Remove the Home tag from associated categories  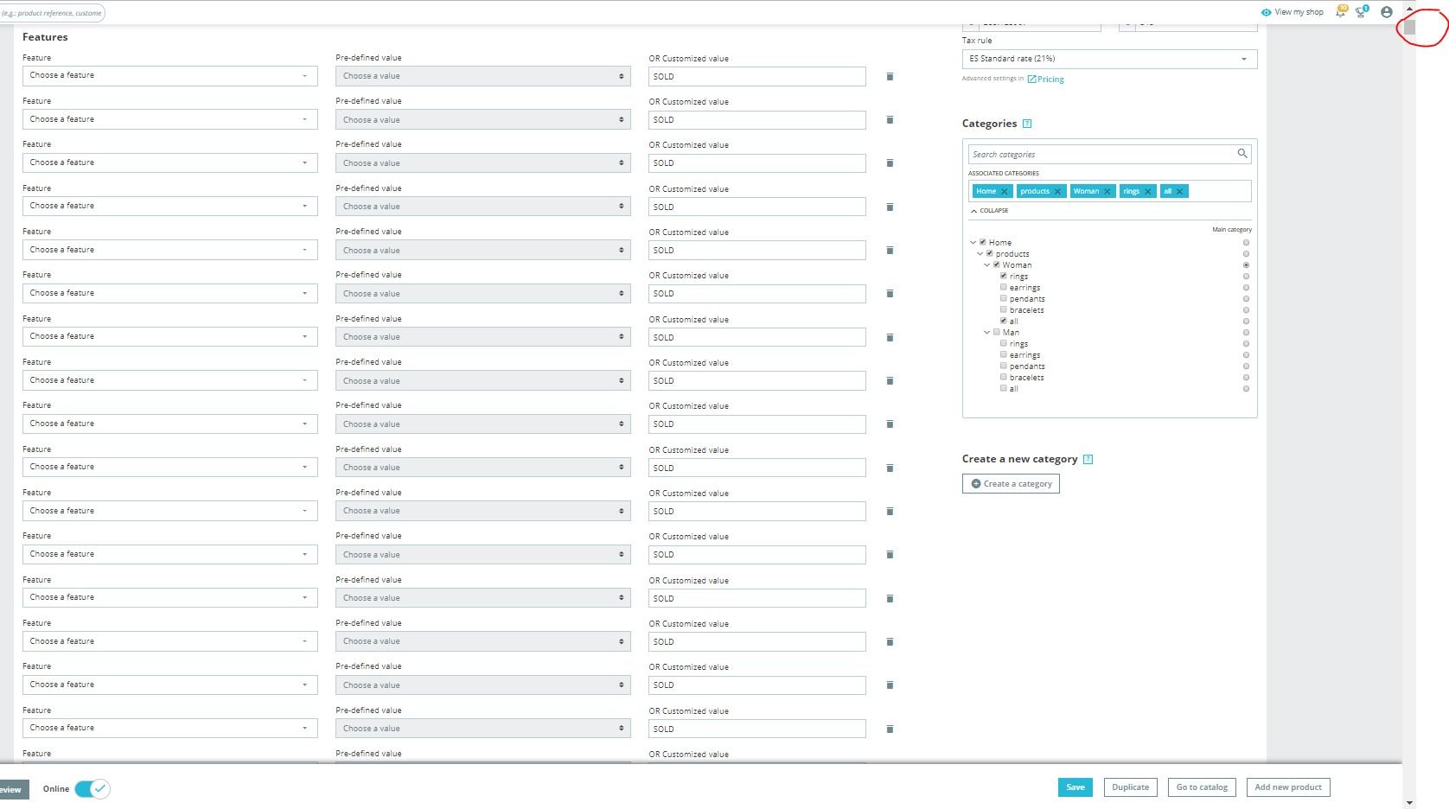click(1005, 192)
